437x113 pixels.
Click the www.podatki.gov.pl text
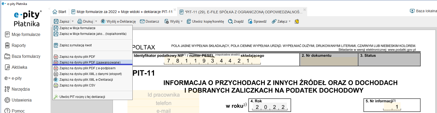point(402,50)
